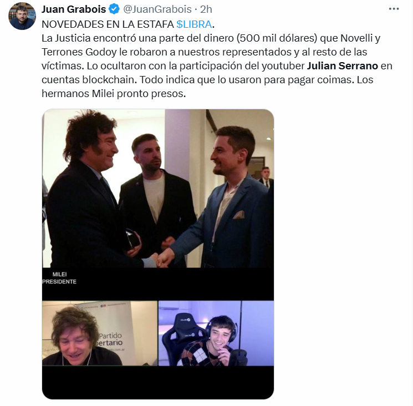Viewport: 413px width, 406px height.
Task: Click the blue verified badge icon
Action: pos(114,9)
